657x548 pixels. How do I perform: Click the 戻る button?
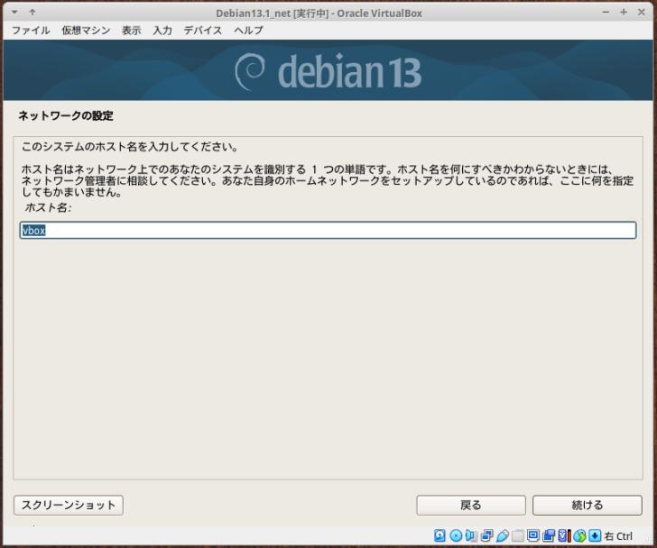pos(471,505)
